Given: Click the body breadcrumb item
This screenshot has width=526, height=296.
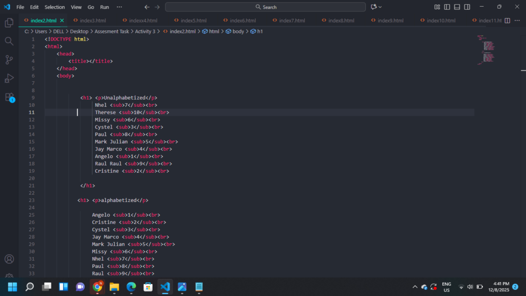Looking at the screenshot, I should [238, 31].
